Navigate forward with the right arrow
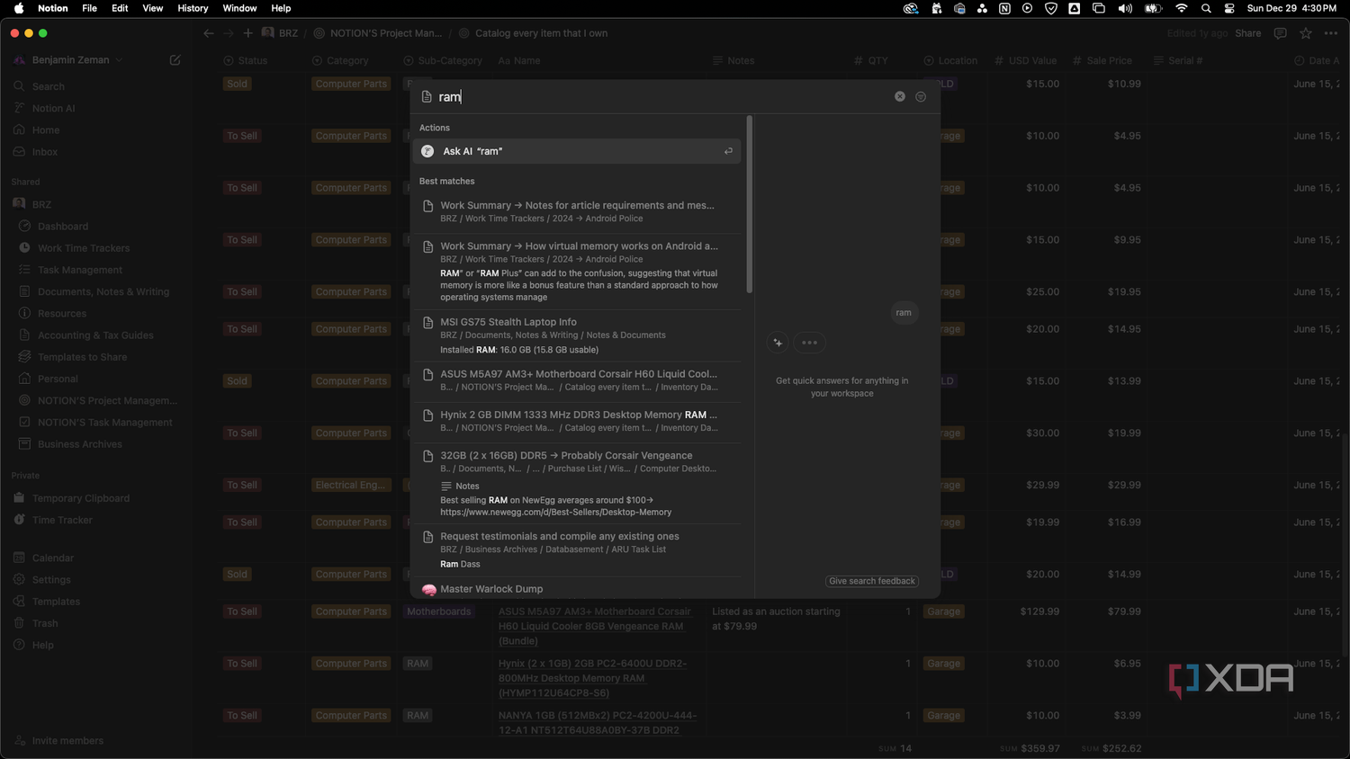The width and height of the screenshot is (1350, 759). [229, 33]
